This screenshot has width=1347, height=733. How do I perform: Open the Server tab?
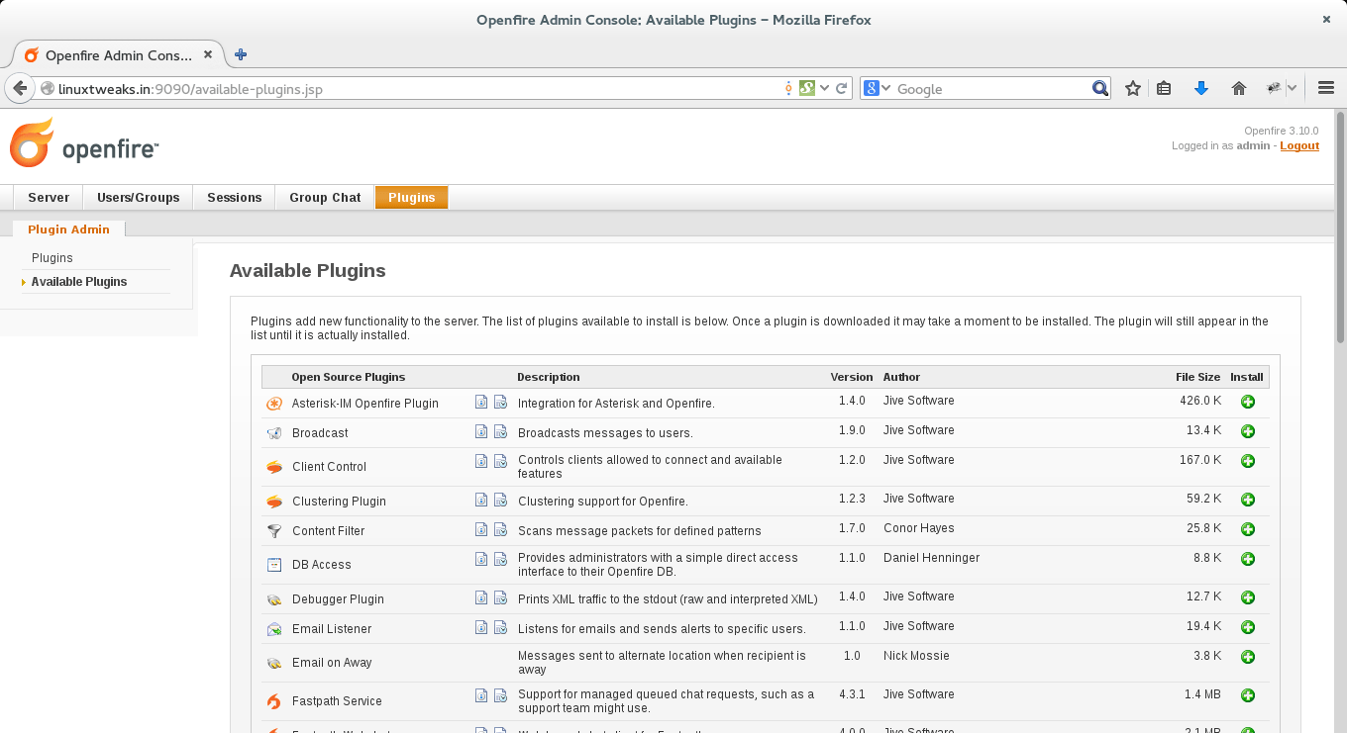tap(49, 198)
